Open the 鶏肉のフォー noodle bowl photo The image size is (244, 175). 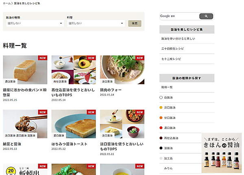pyautogui.click(x=122, y=70)
